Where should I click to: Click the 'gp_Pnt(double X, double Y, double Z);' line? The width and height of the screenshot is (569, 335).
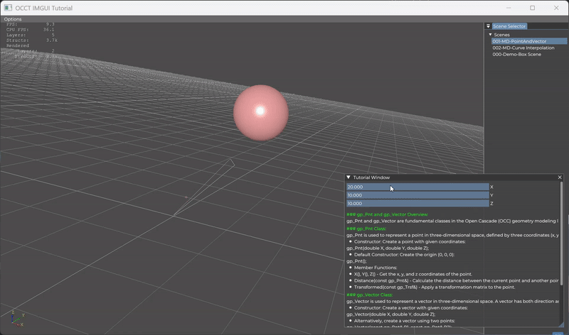388,248
